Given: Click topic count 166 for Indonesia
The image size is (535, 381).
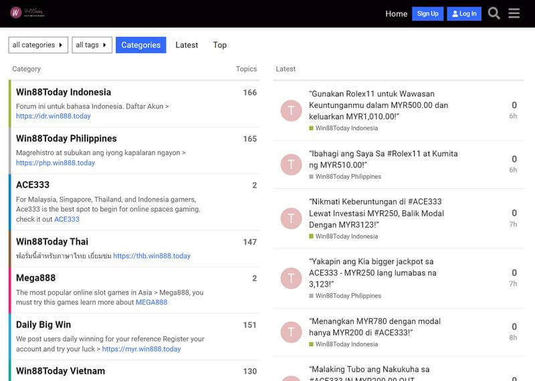Looking at the screenshot, I should 249,92.
